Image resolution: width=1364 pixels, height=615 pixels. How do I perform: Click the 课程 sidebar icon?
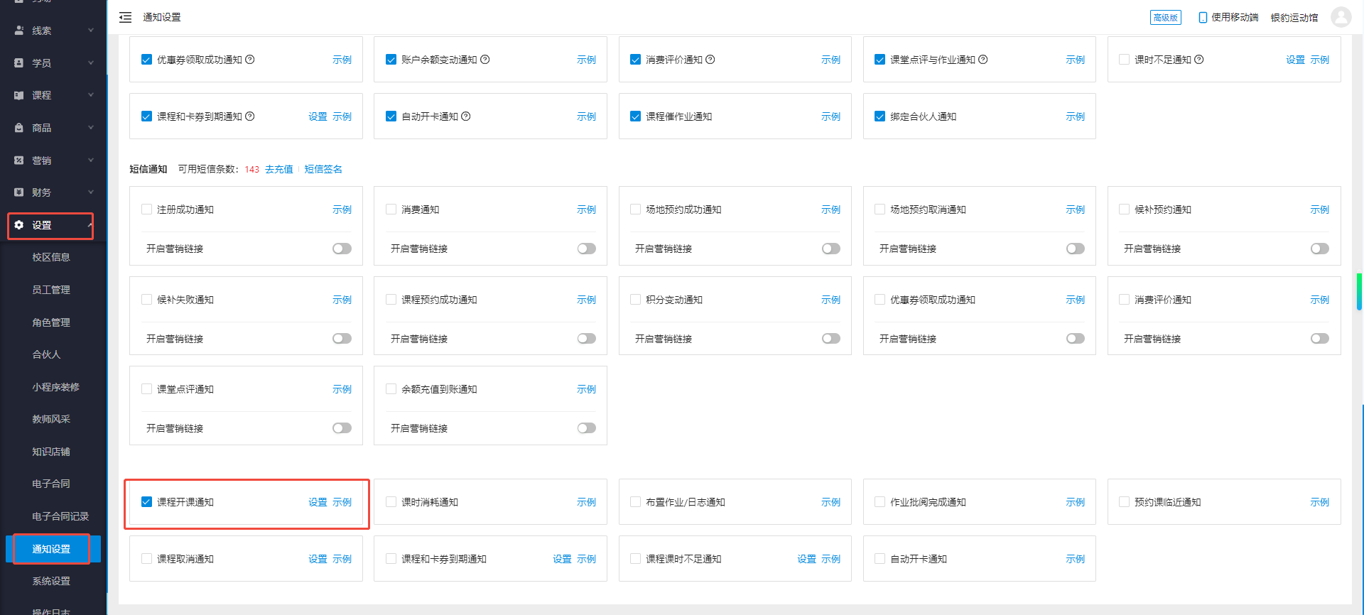19,95
